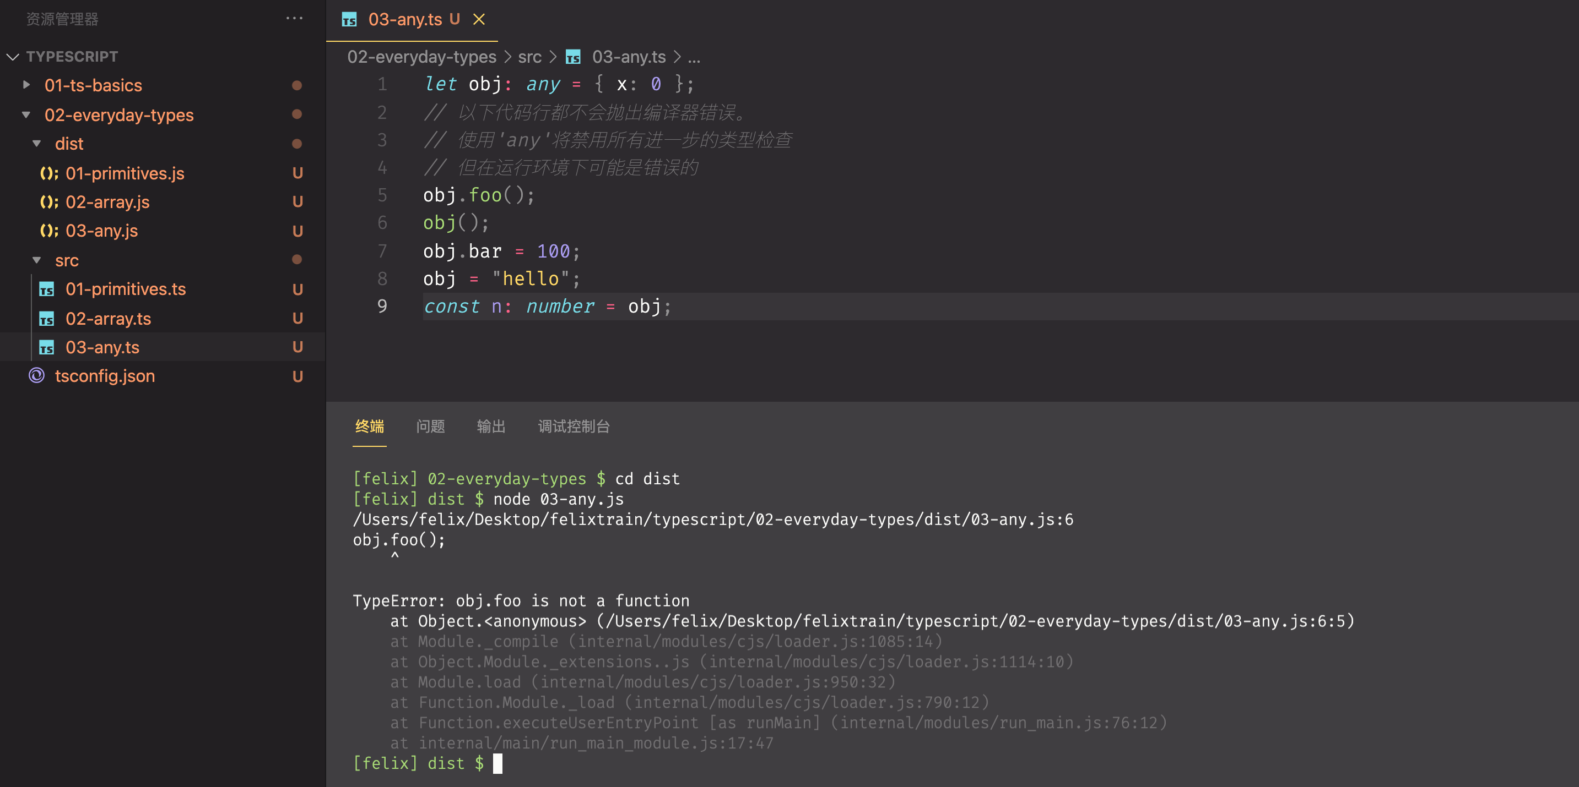Expand breadcrumb chevron after 03-any.ts
The image size is (1579, 787).
[x=677, y=57]
